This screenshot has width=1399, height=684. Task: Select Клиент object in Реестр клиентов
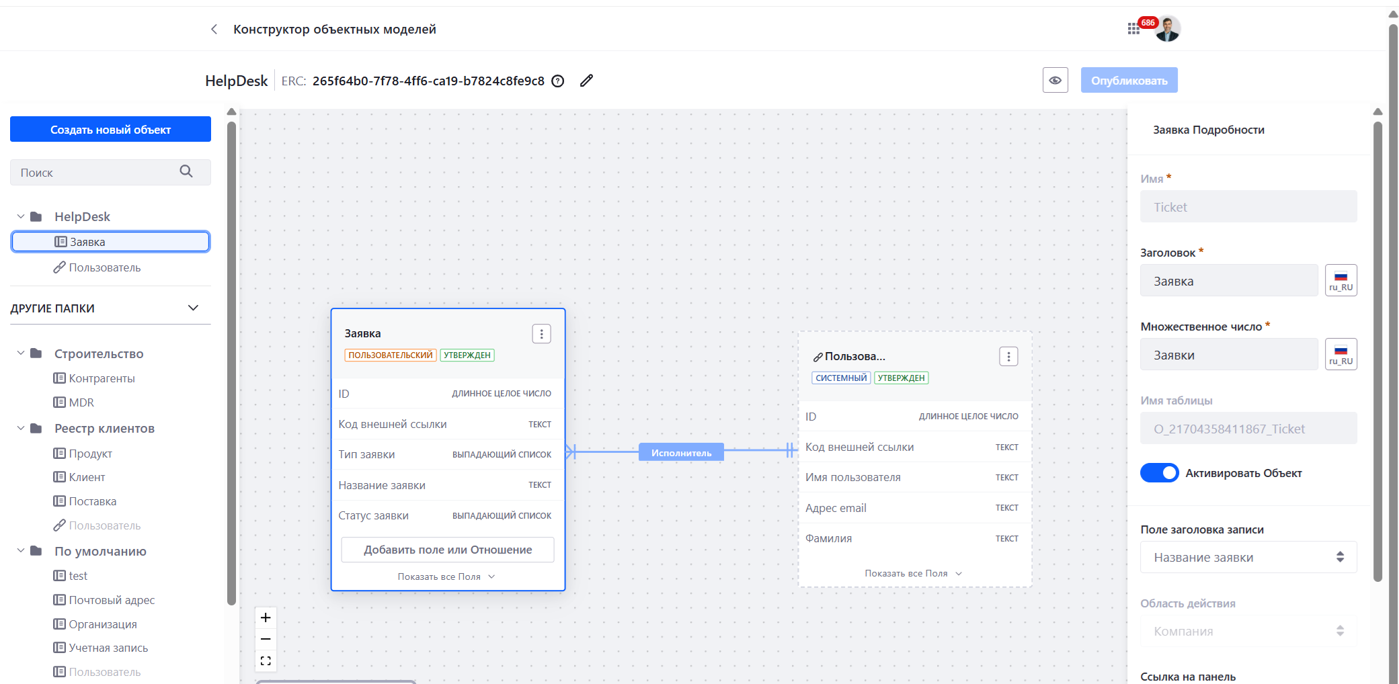(x=87, y=477)
